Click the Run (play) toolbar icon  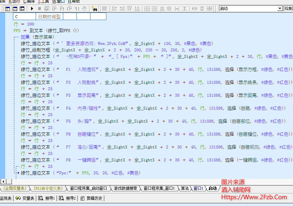(x=32, y=8)
